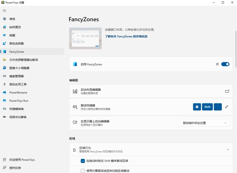Click the 激活快捷键 keyboard icon
The height and width of the screenshot is (173, 237).
pos(75,107)
